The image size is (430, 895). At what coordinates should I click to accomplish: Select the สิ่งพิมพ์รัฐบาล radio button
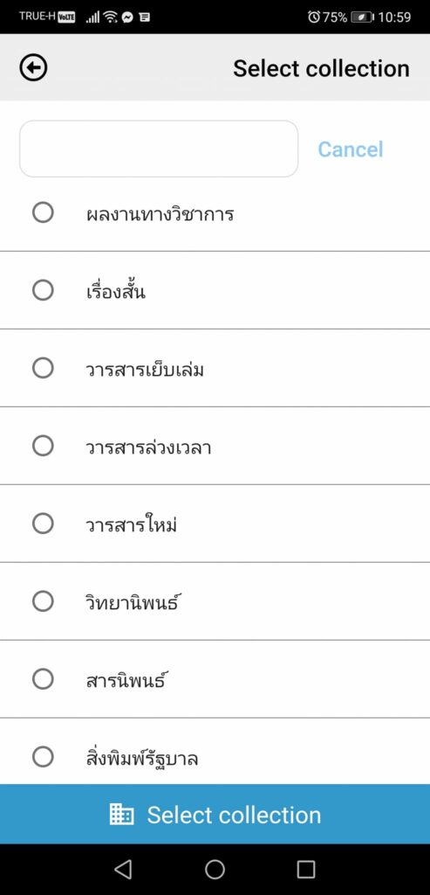coord(43,757)
